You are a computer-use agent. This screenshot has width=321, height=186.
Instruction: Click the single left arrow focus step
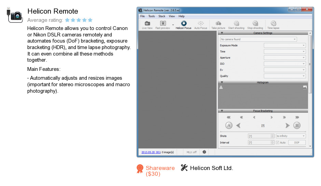click(254, 117)
